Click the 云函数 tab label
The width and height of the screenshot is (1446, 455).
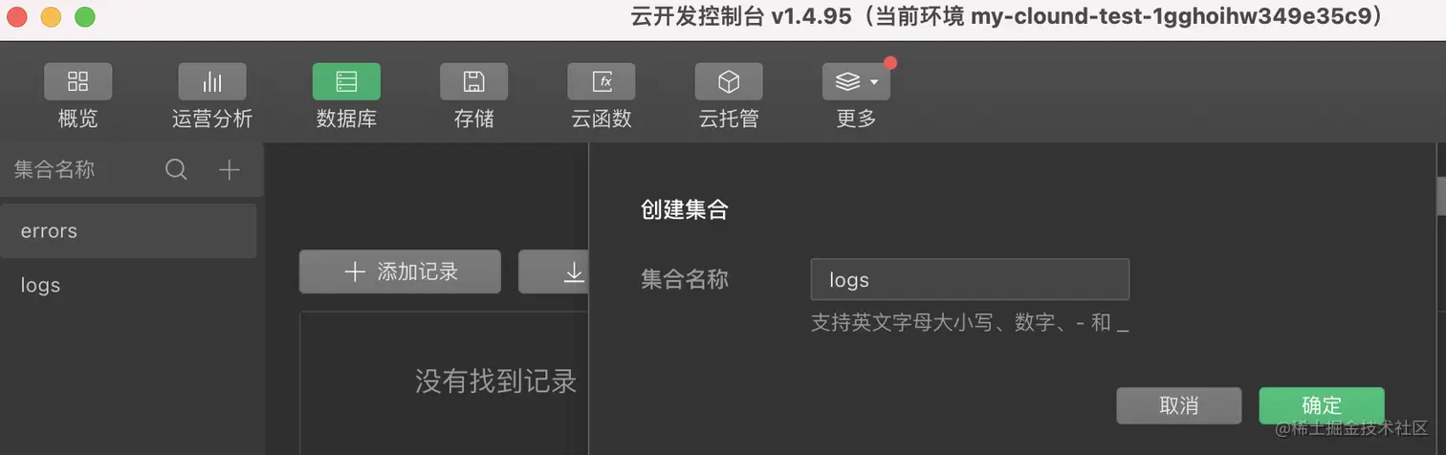click(602, 119)
